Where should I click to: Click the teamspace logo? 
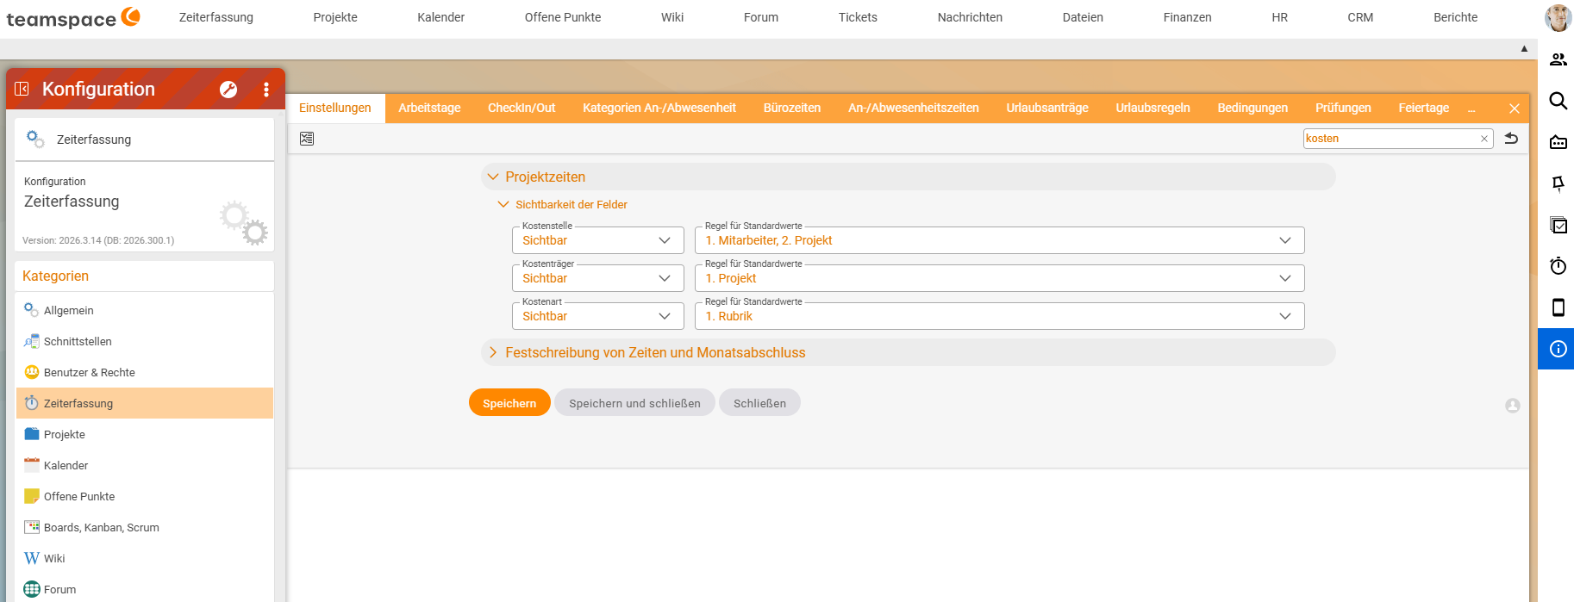tap(73, 17)
